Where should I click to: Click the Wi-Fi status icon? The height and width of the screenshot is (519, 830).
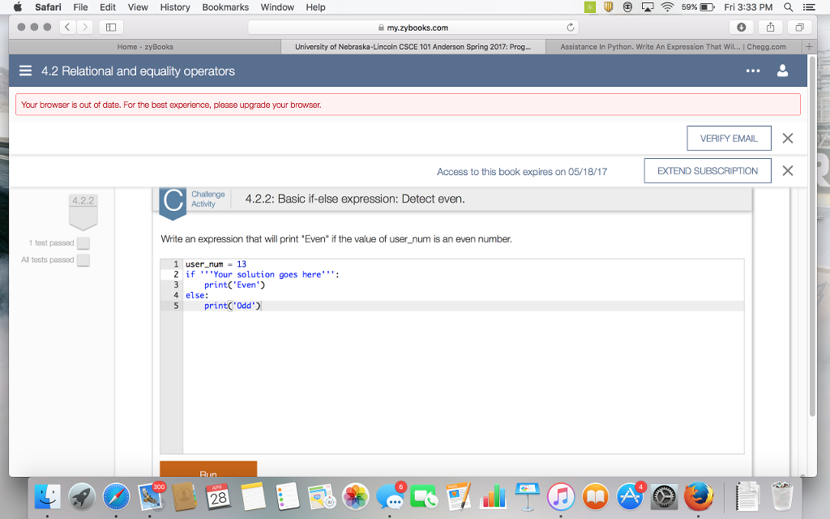[667, 6]
